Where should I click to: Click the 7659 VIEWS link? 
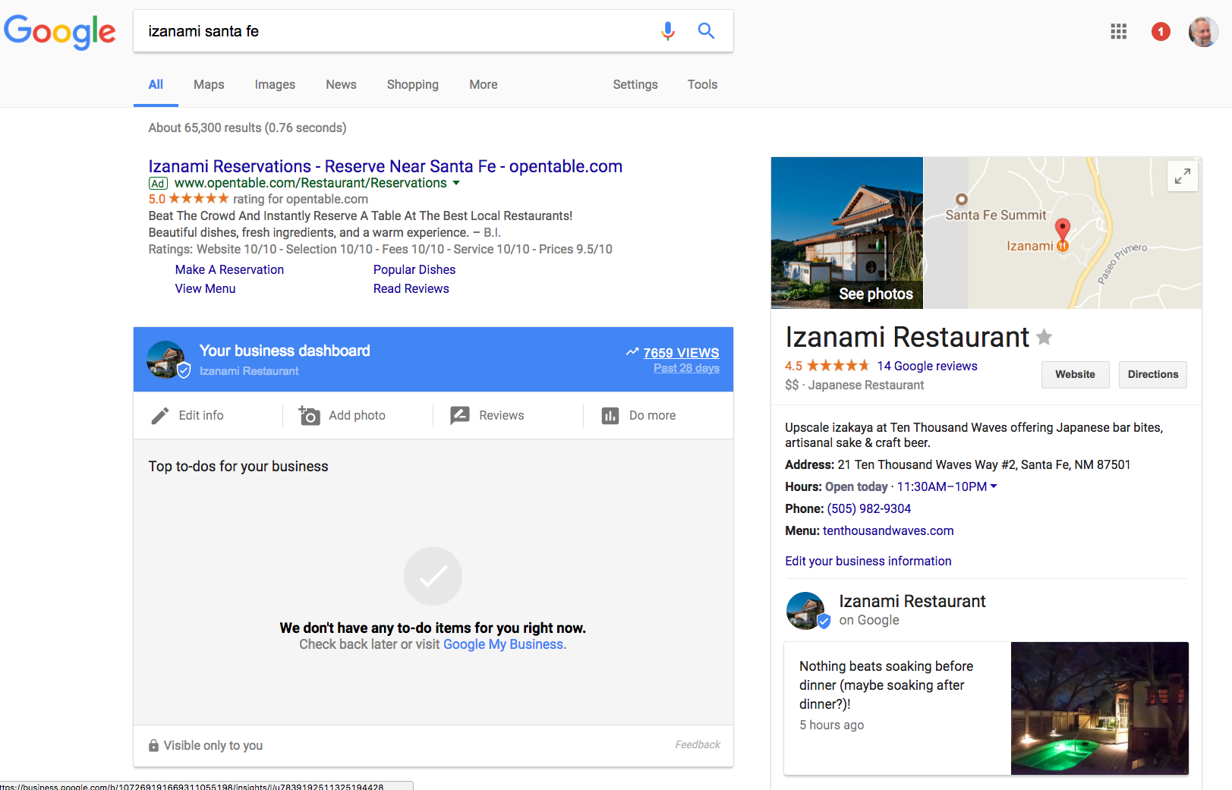click(681, 353)
